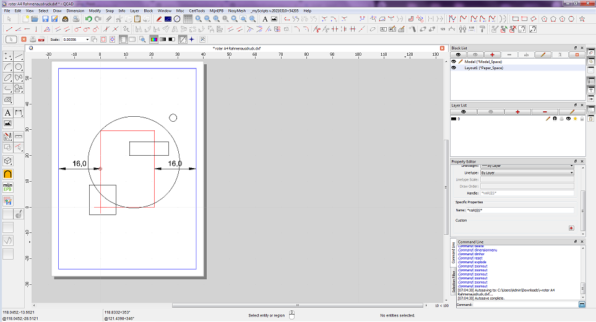
Task: Toggle portrait page orientation
Action: click(x=123, y=39)
